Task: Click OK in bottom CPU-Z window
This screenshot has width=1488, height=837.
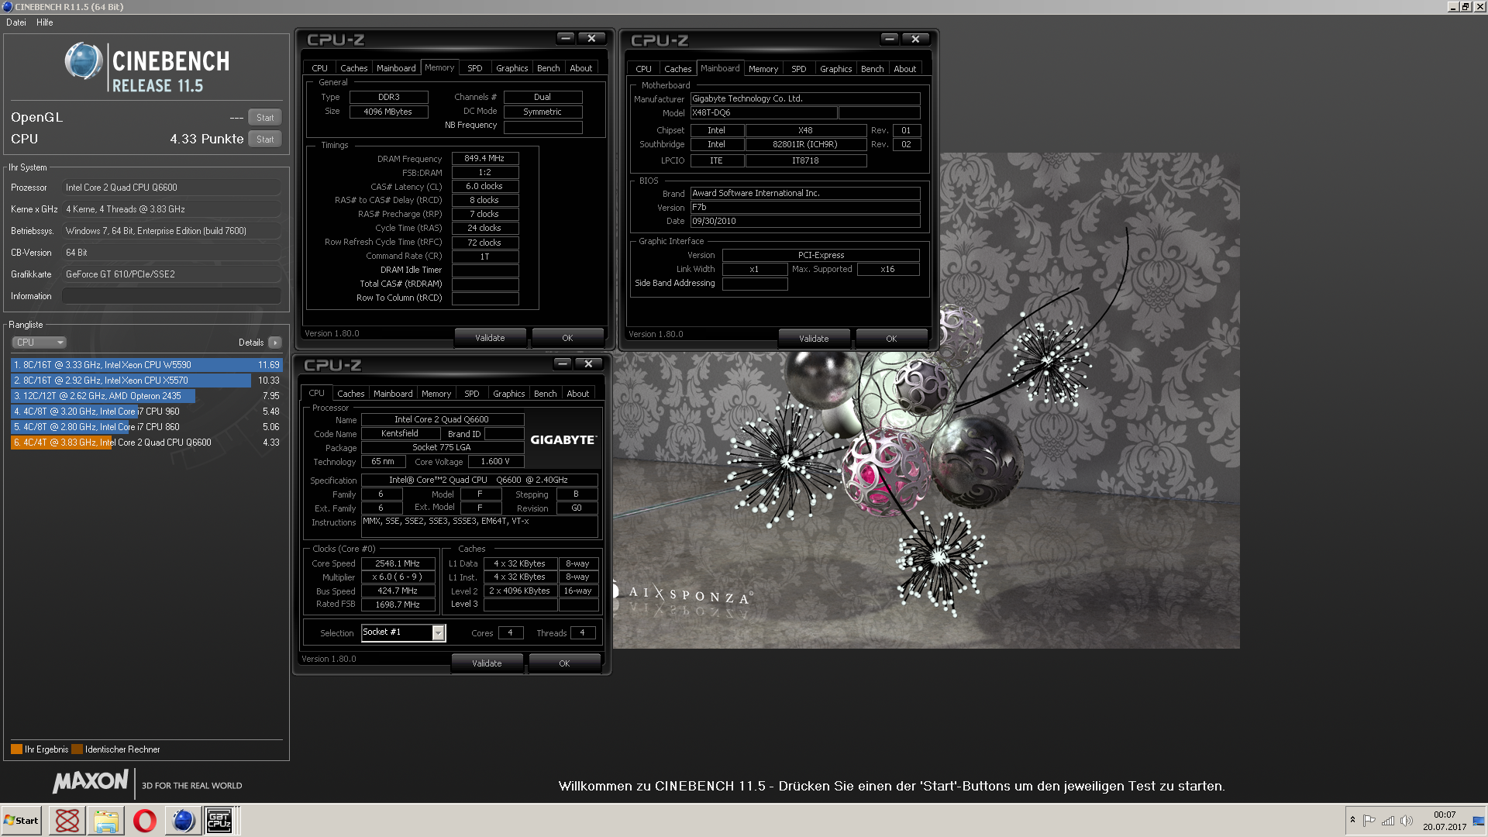Action: click(x=564, y=663)
